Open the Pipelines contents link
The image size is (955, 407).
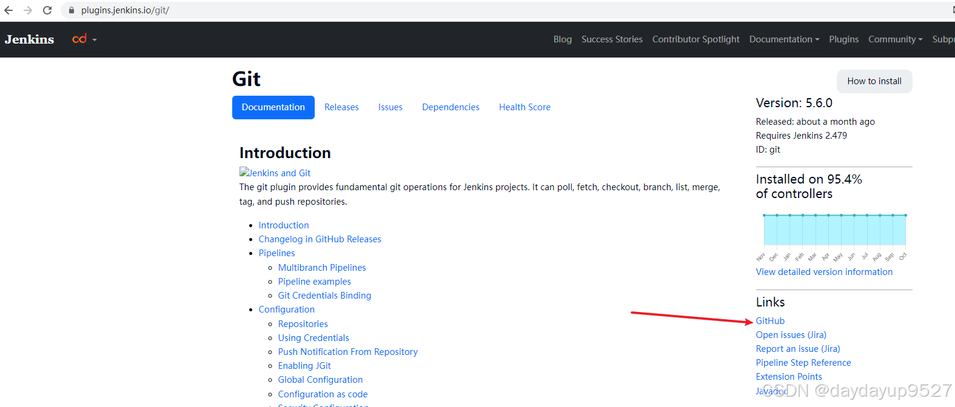(276, 253)
